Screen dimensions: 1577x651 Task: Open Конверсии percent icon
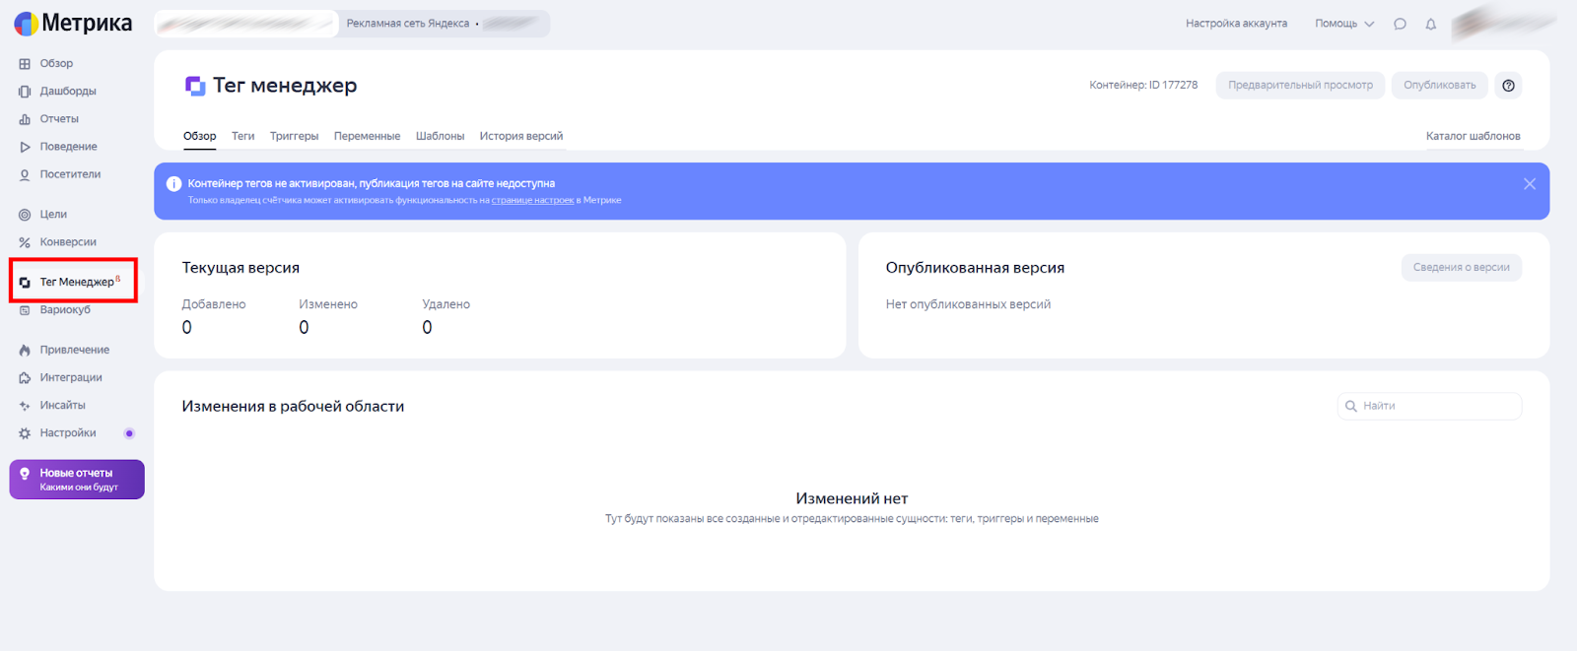click(25, 242)
